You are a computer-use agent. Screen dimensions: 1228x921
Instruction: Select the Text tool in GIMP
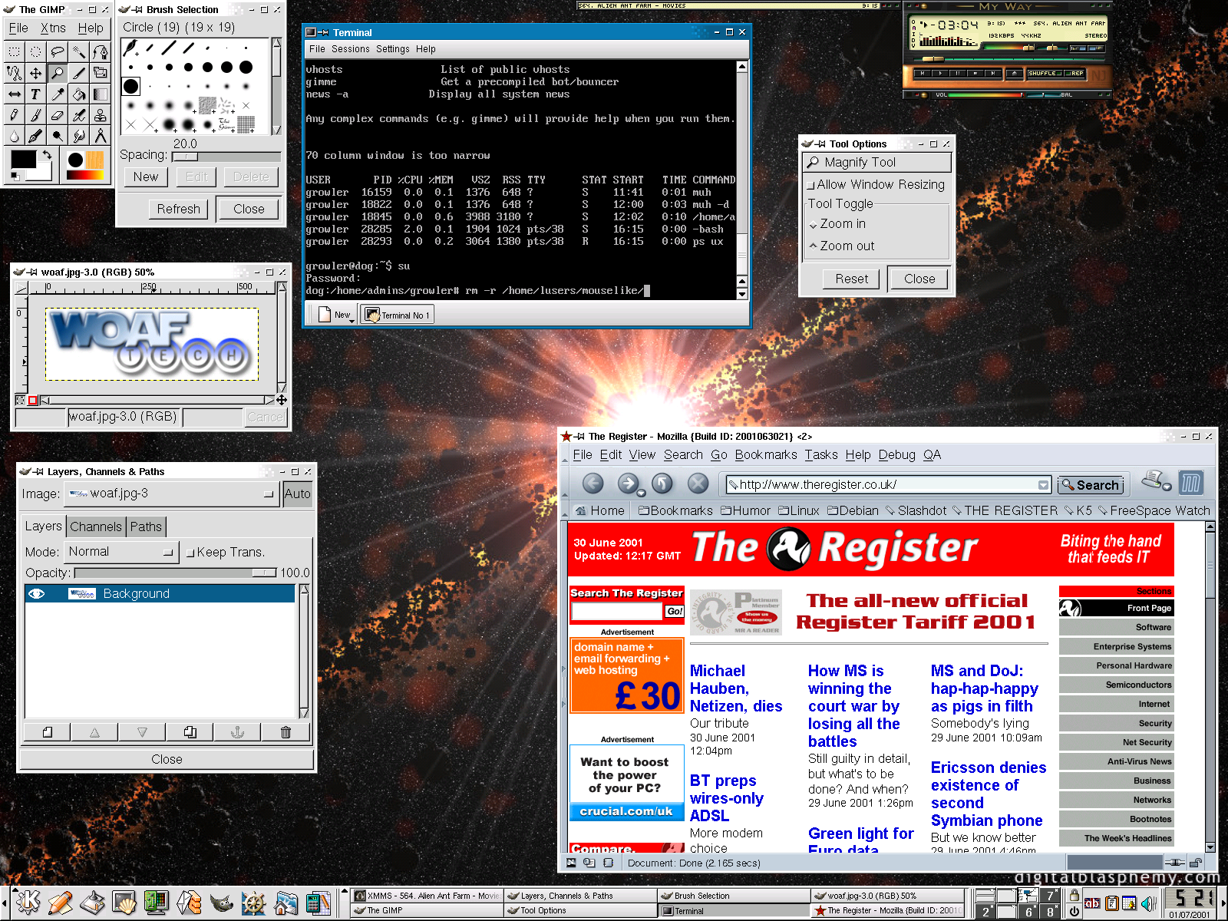(35, 94)
